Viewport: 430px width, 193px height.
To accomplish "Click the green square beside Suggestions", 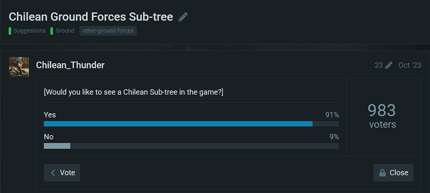I will click(x=10, y=31).
